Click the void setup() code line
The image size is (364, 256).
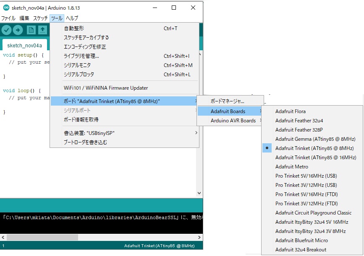23,55
